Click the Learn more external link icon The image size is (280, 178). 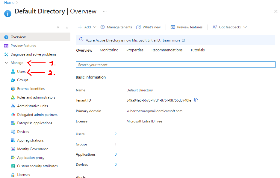[183, 40]
